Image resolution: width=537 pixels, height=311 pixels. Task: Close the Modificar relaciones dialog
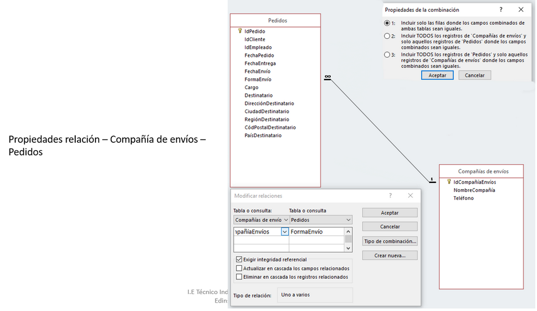(x=410, y=196)
